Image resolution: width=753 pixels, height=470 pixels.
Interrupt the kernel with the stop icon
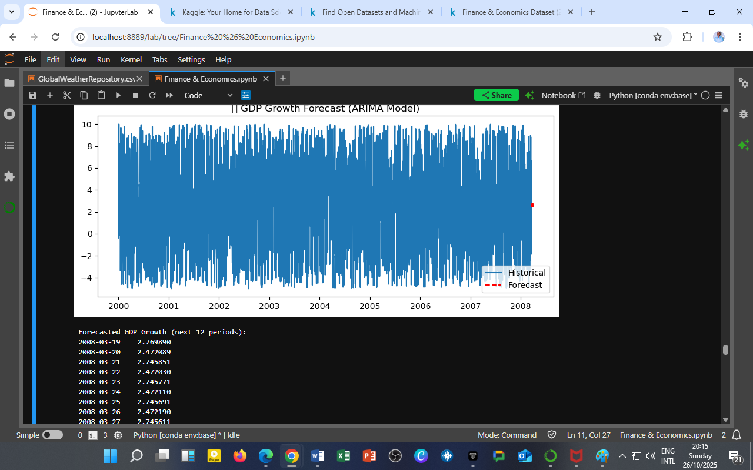tap(135, 95)
